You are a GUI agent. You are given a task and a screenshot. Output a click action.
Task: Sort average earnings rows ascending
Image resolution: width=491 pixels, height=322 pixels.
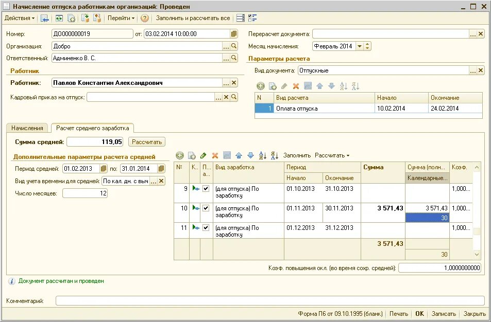pyautogui.click(x=262, y=155)
